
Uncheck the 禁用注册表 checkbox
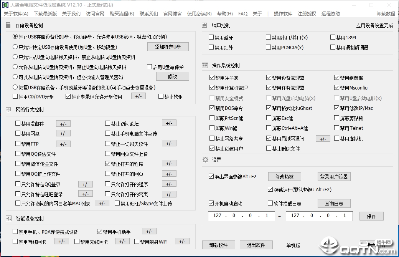click(212, 78)
